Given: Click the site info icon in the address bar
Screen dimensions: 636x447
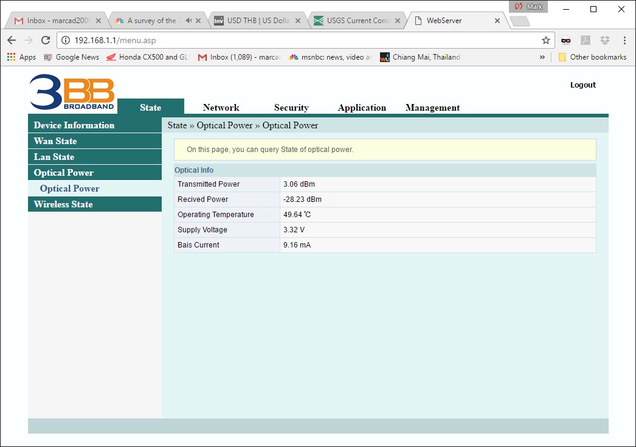Looking at the screenshot, I should pos(66,40).
